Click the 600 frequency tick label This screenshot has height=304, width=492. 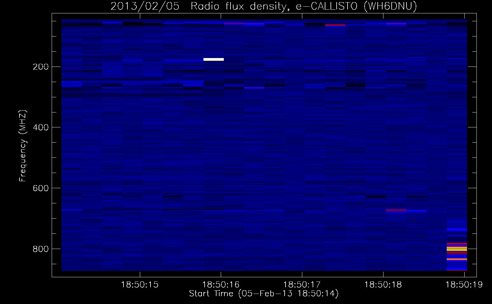point(40,188)
